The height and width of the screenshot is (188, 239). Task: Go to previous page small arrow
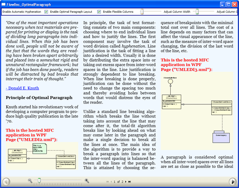click(111, 181)
